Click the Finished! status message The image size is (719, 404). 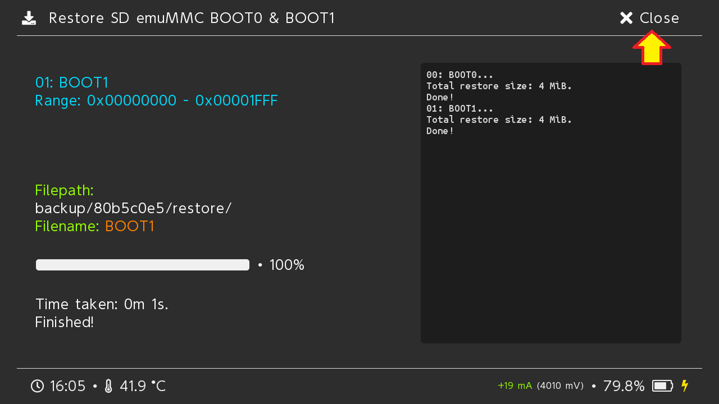point(65,322)
